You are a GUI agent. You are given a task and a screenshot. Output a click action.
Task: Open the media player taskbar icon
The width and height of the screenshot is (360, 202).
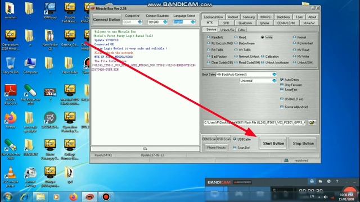[x=56, y=197]
